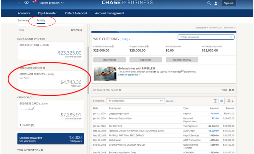Open the Pay & transfer menu
This screenshot has height=154, width=254.
[47, 13]
